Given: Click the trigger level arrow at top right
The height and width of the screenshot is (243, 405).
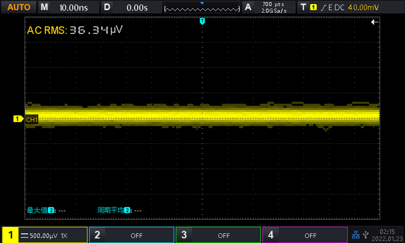Looking at the screenshot, I should tap(374, 22).
